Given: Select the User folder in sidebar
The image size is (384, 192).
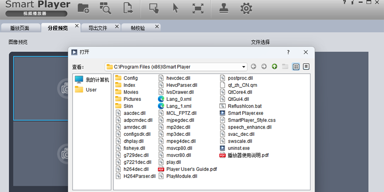Looking at the screenshot, I should point(86,90).
